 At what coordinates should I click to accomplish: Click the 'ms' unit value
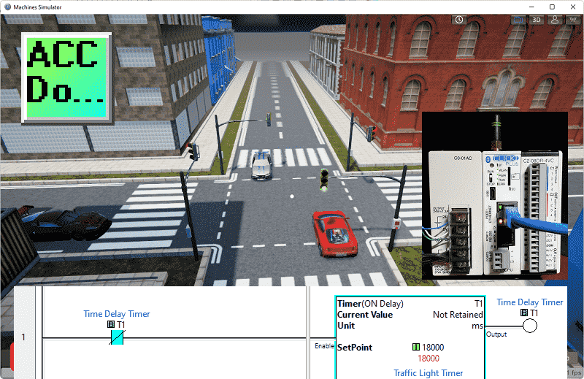coord(477,326)
